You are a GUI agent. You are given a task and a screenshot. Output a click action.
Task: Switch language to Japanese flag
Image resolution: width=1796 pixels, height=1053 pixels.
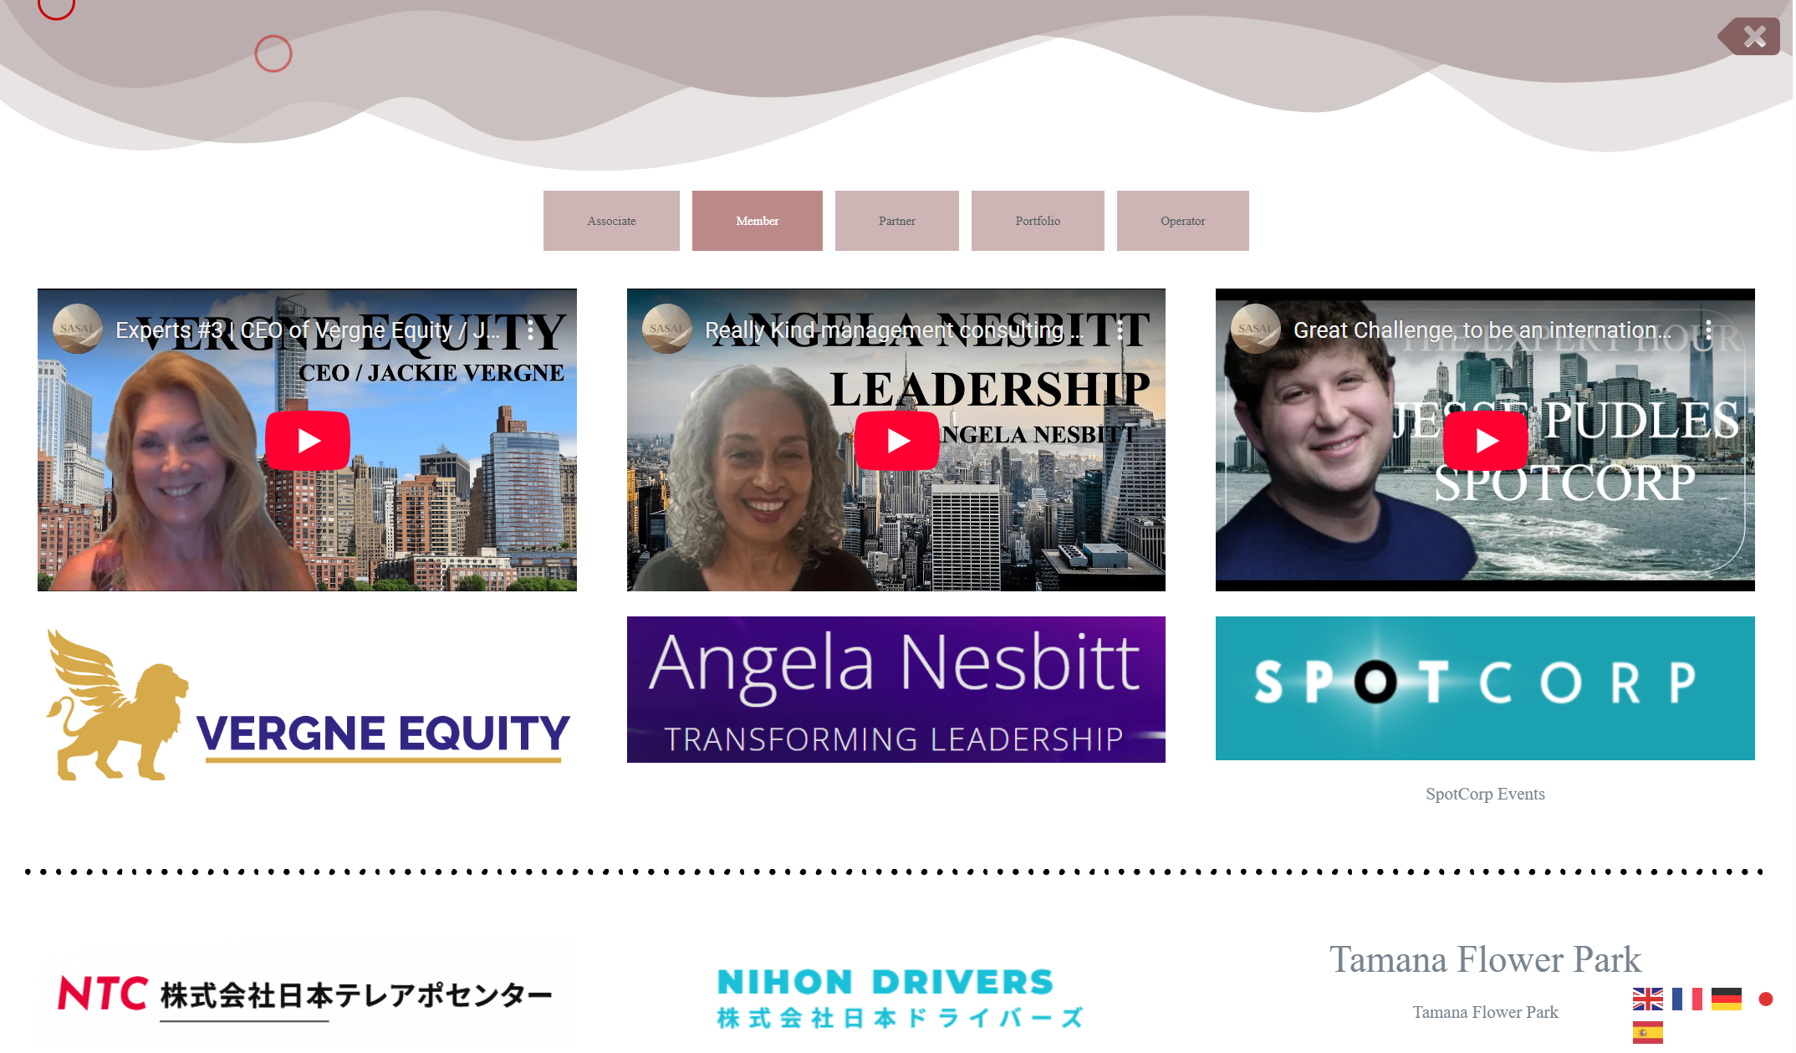(x=1766, y=999)
